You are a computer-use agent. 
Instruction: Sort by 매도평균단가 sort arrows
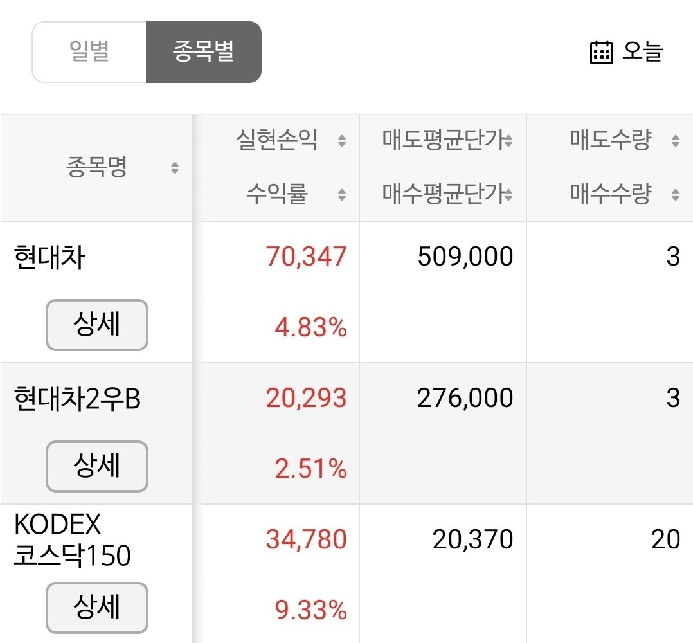(x=508, y=141)
